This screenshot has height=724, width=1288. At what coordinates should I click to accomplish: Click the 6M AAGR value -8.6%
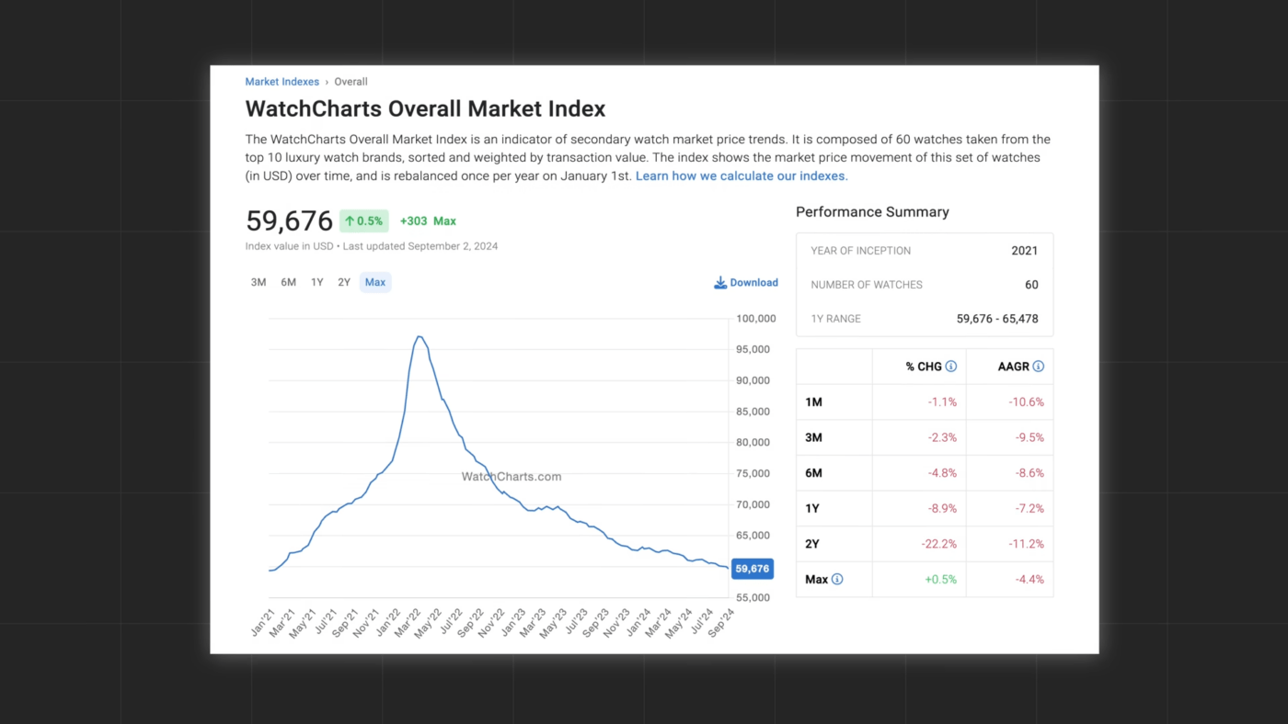pos(1029,473)
